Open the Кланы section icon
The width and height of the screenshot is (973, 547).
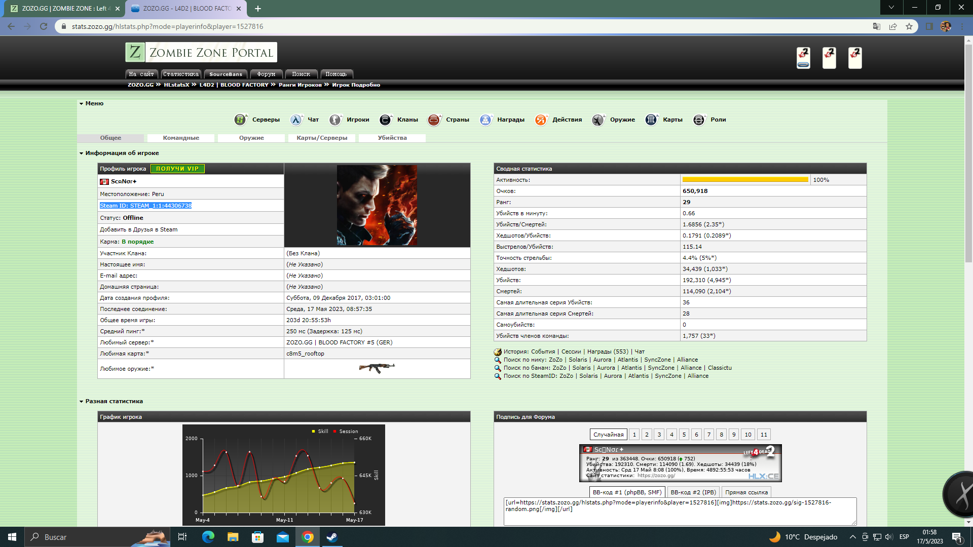[386, 120]
